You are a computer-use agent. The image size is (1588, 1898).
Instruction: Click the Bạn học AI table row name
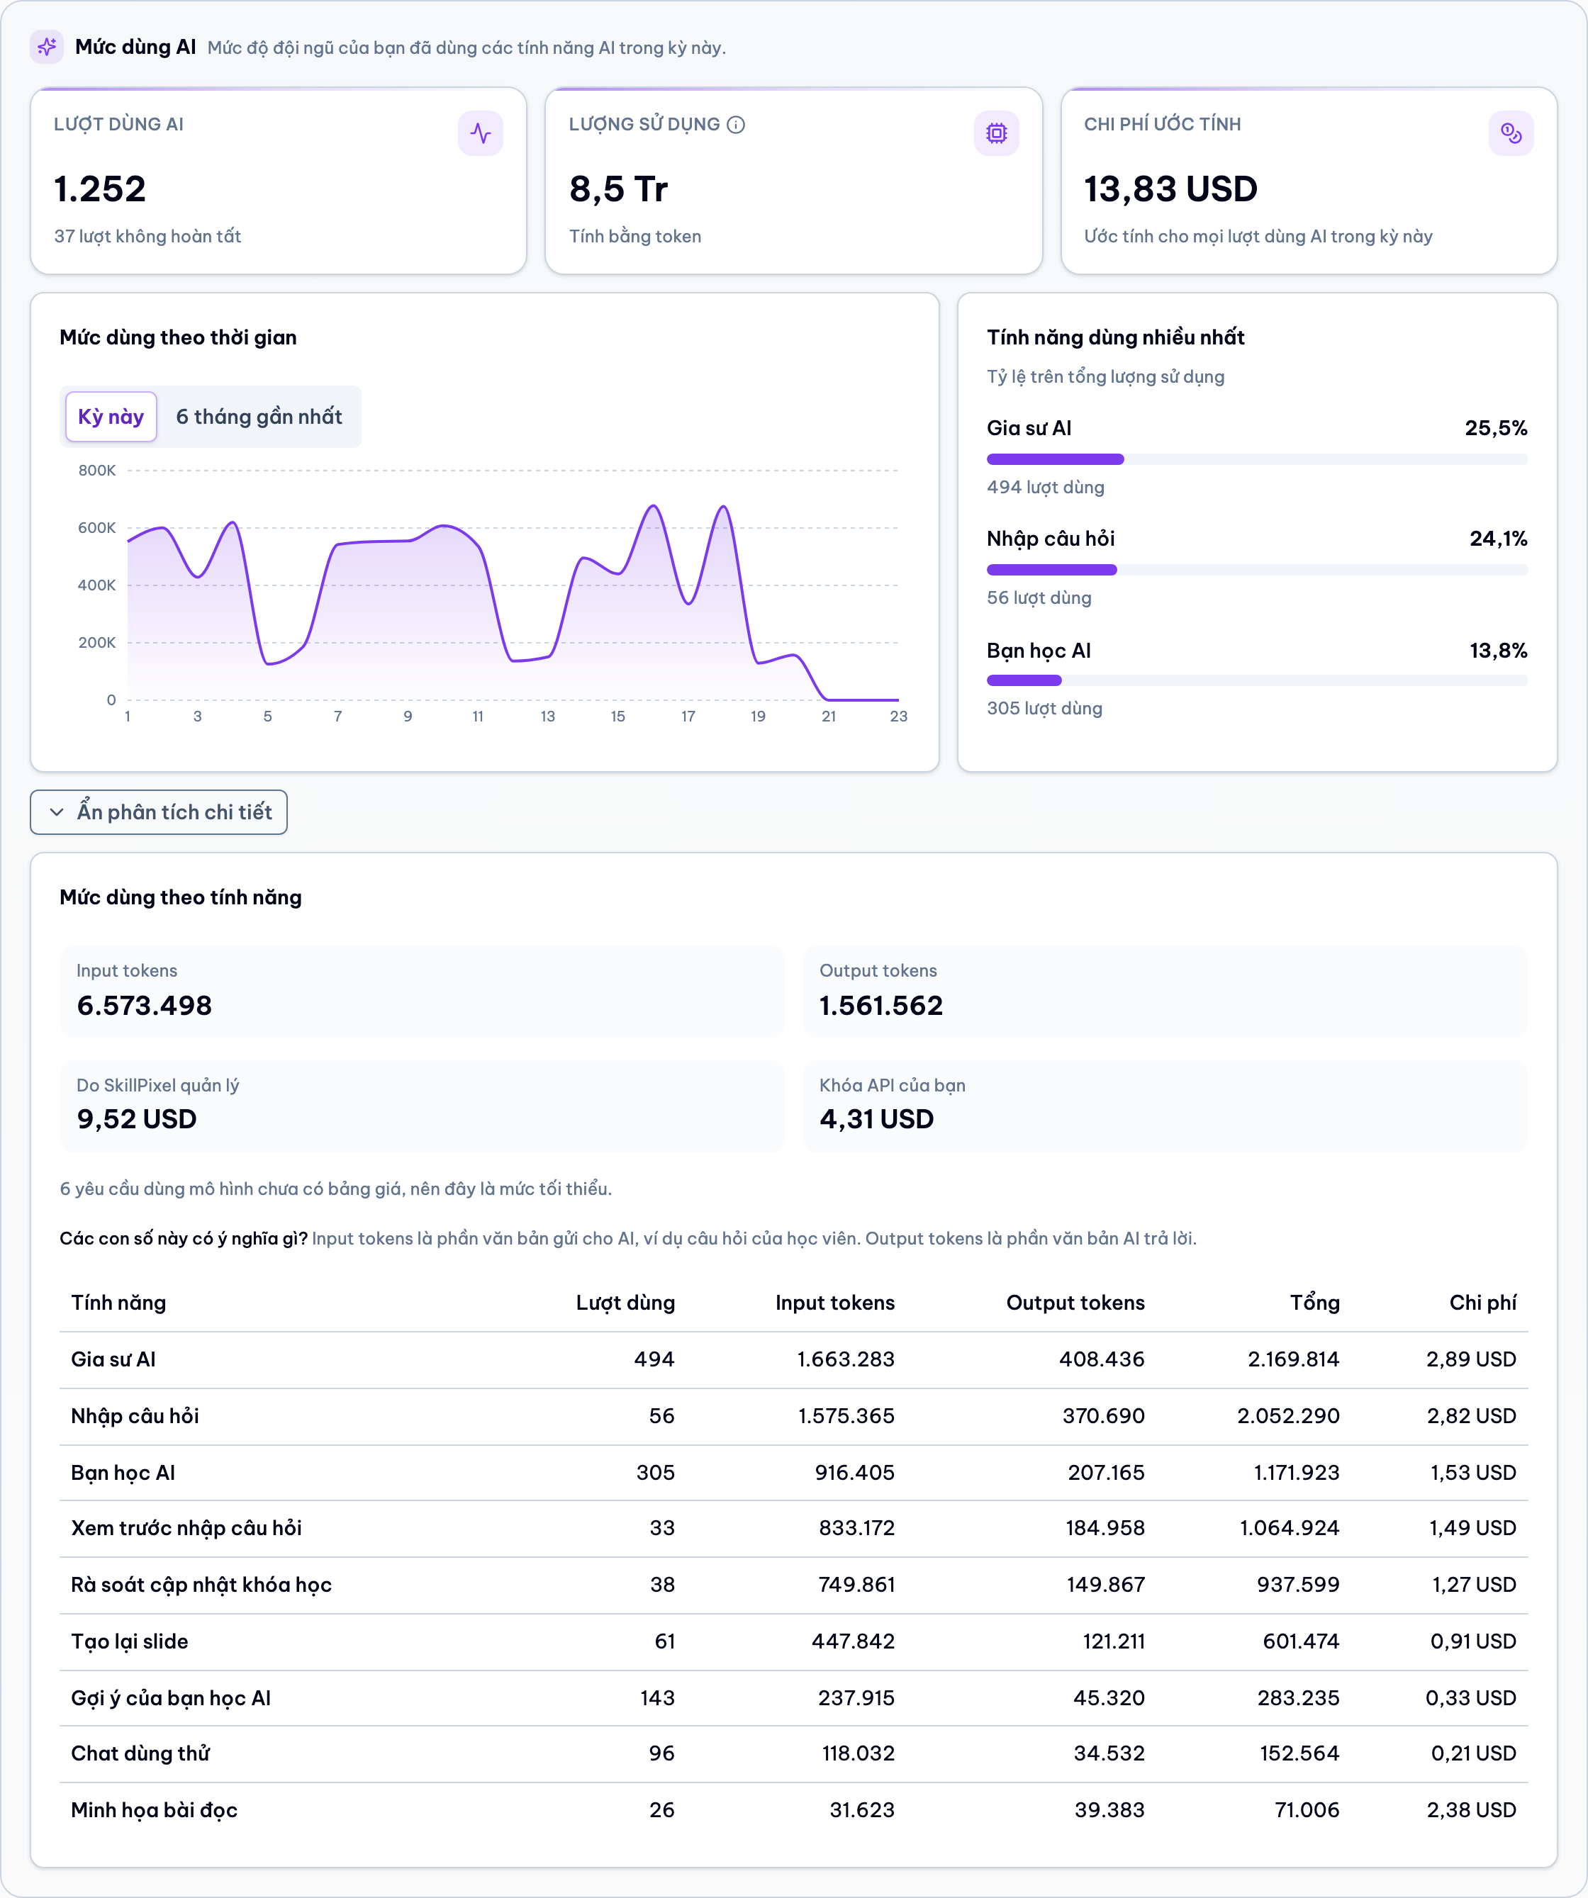pyautogui.click(x=123, y=1472)
